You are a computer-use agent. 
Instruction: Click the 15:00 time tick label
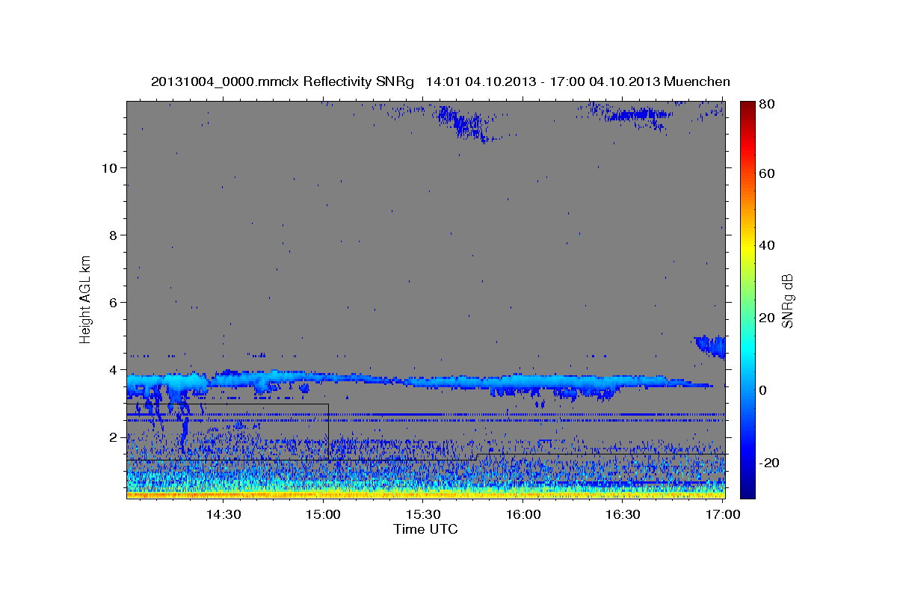(x=323, y=514)
